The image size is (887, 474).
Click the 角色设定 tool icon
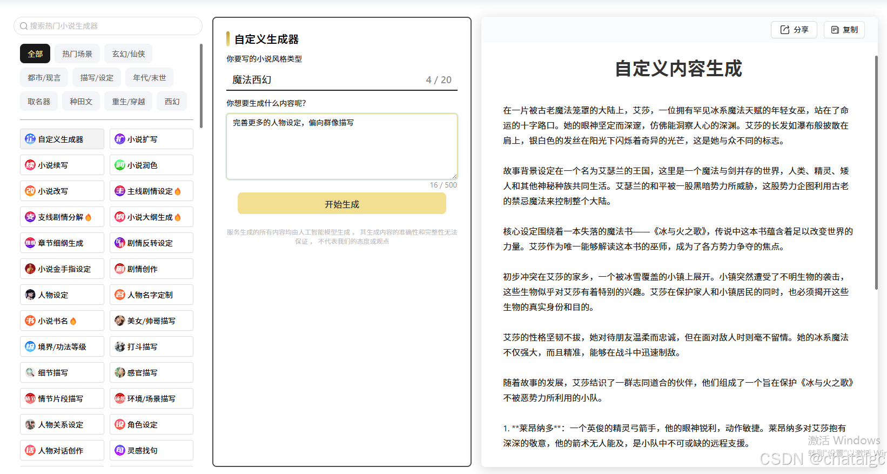tap(120, 424)
